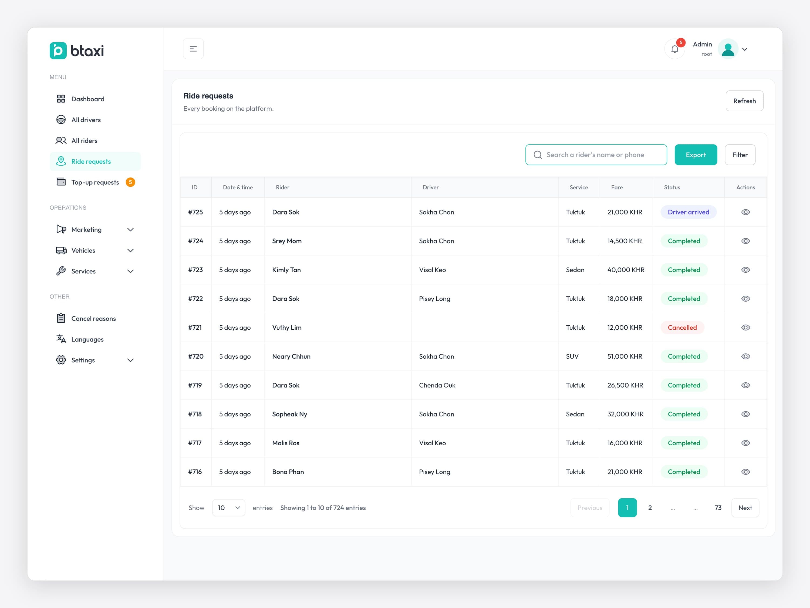Jump to page 73
810x608 pixels.
718,507
